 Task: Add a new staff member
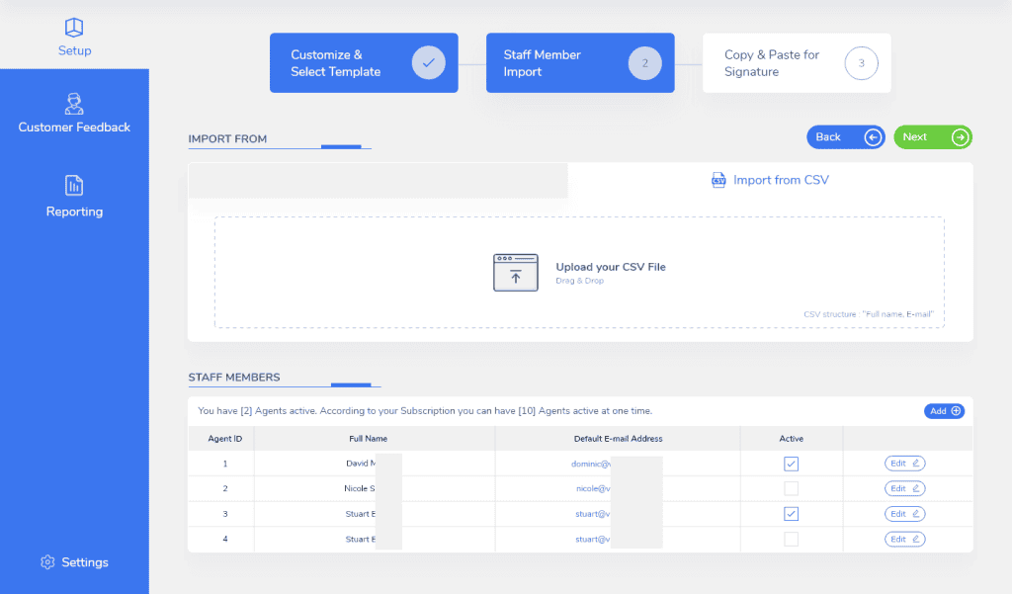(944, 411)
